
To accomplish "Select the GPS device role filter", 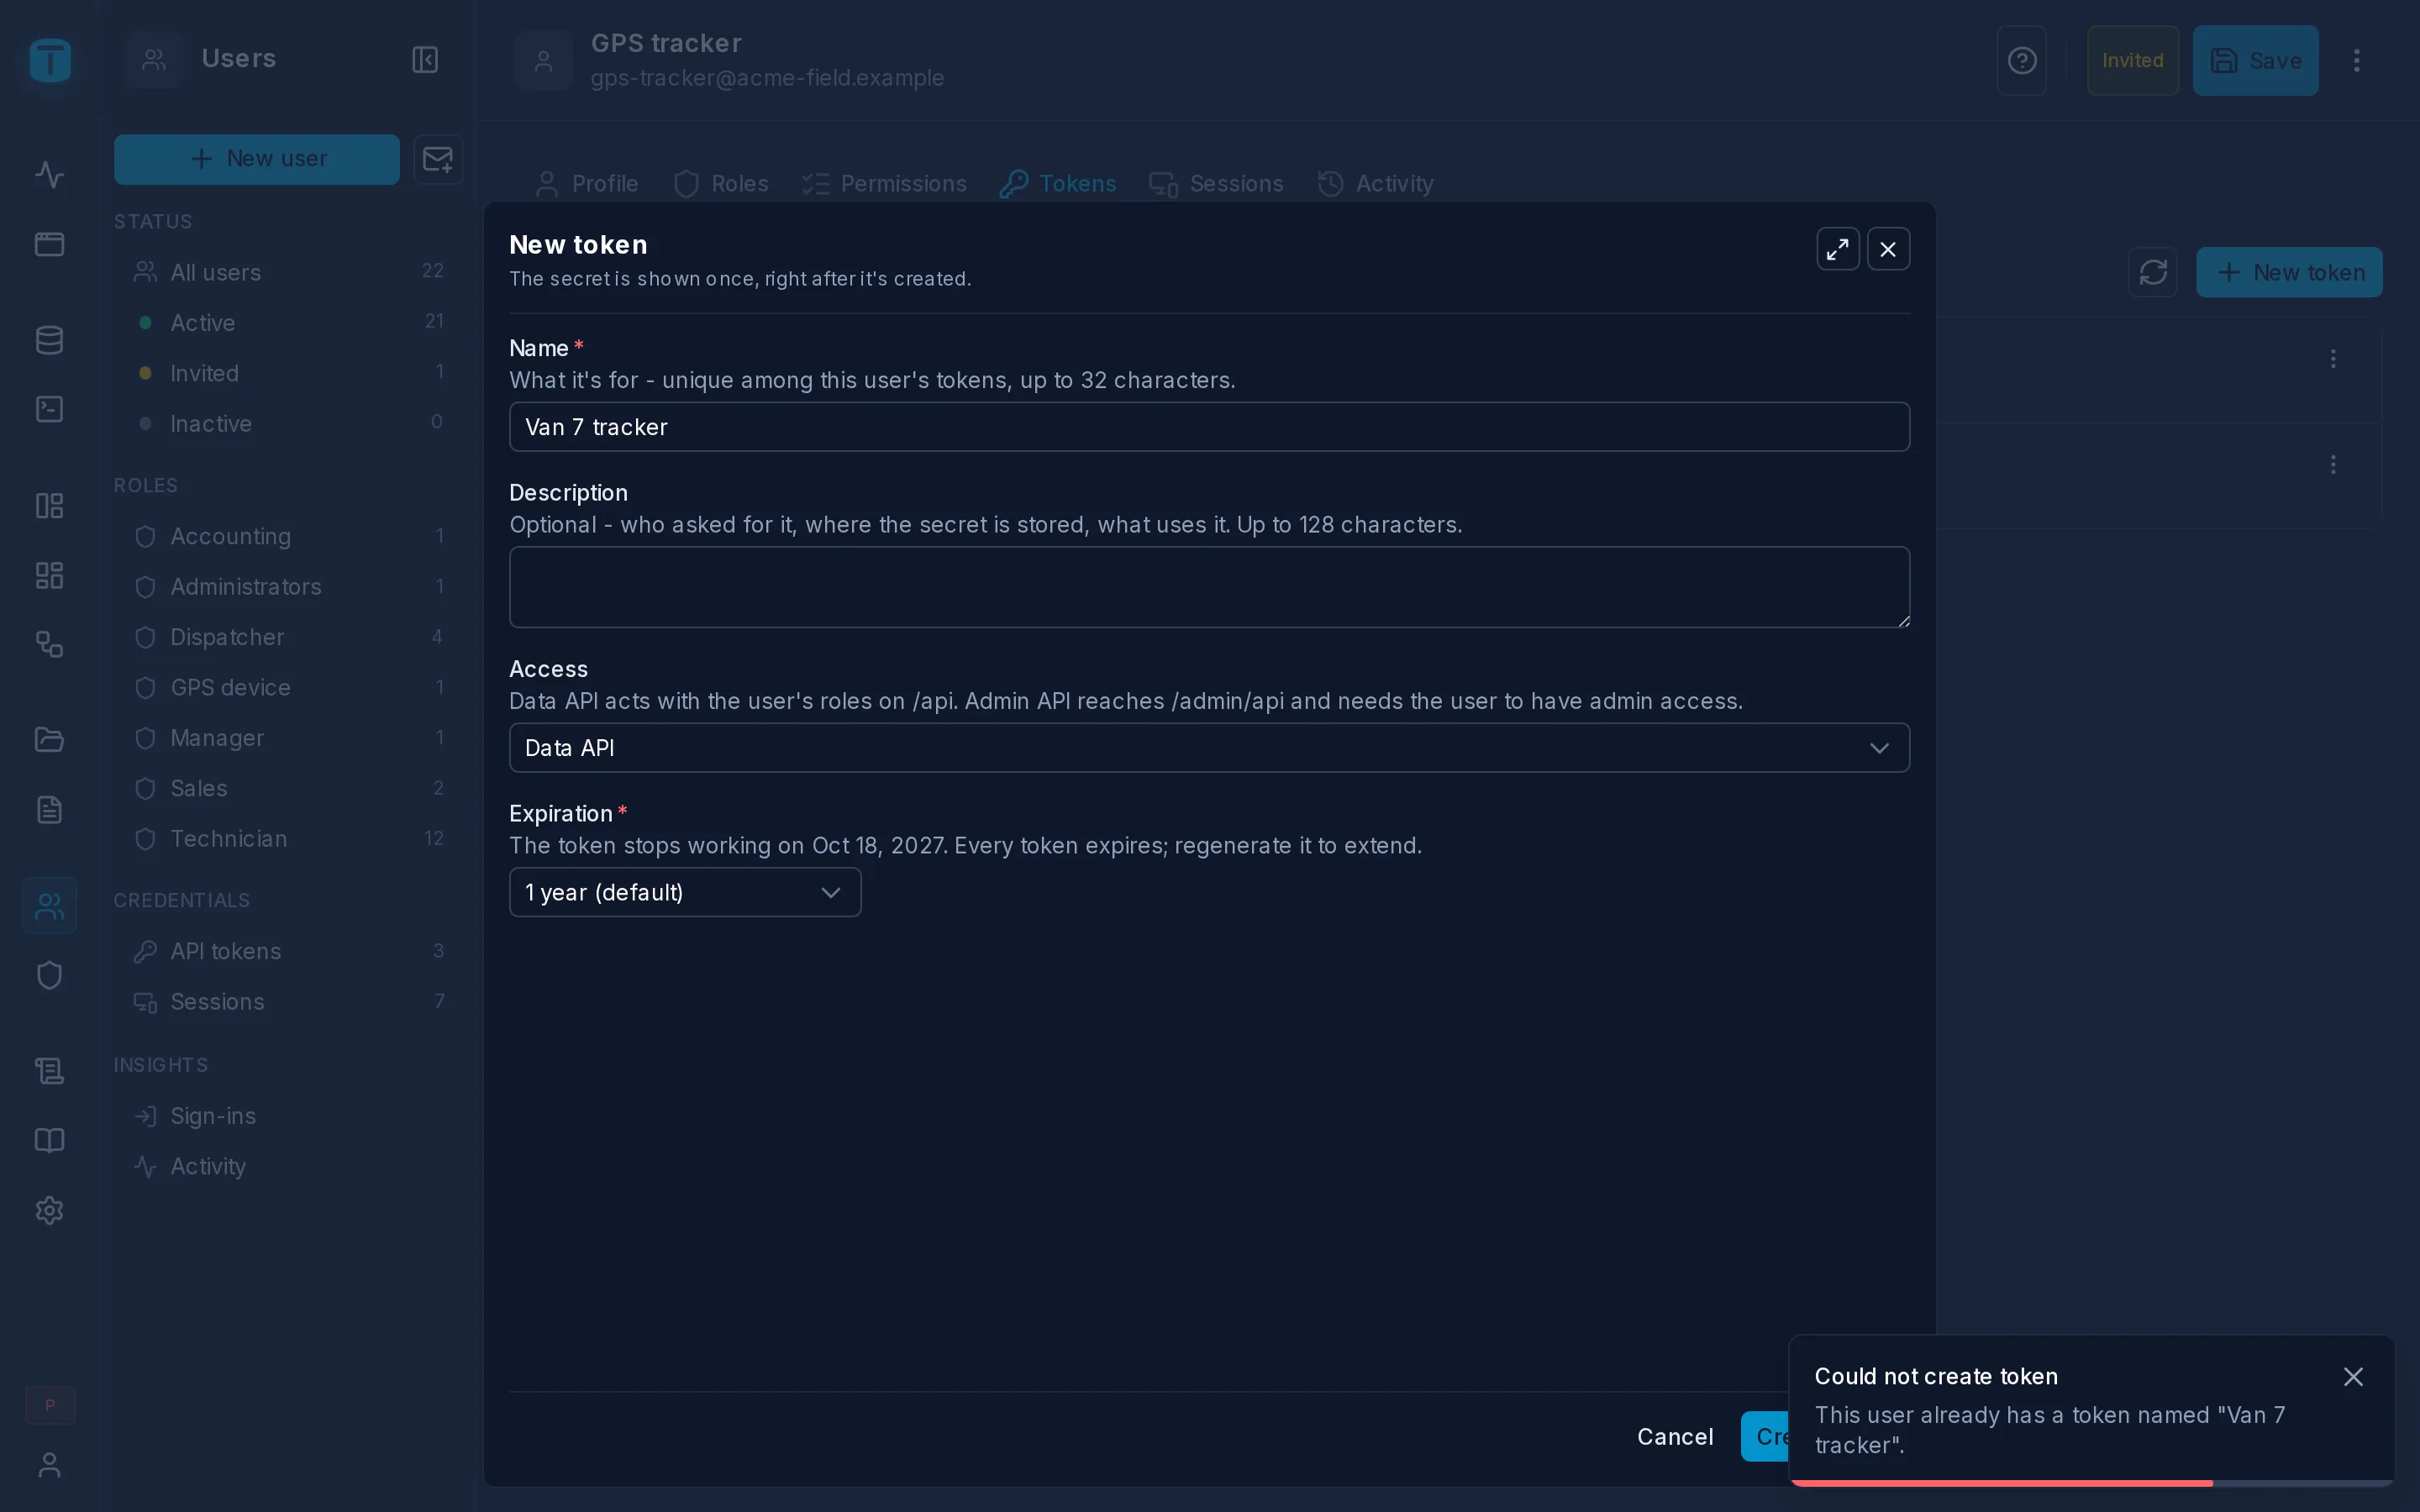I will 288,688.
